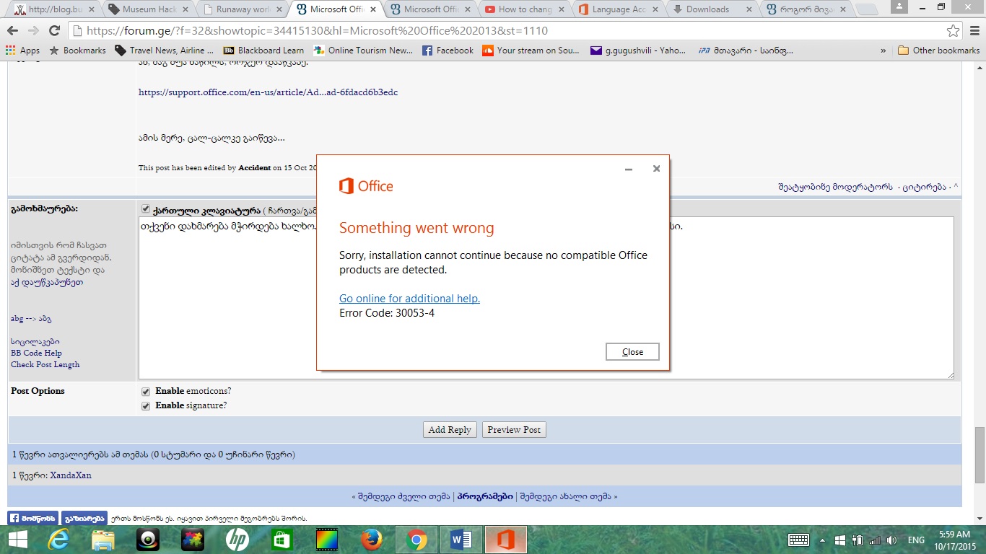This screenshot has height=554, width=986.
Task: Open File Explorer from the taskbar
Action: coord(103,540)
